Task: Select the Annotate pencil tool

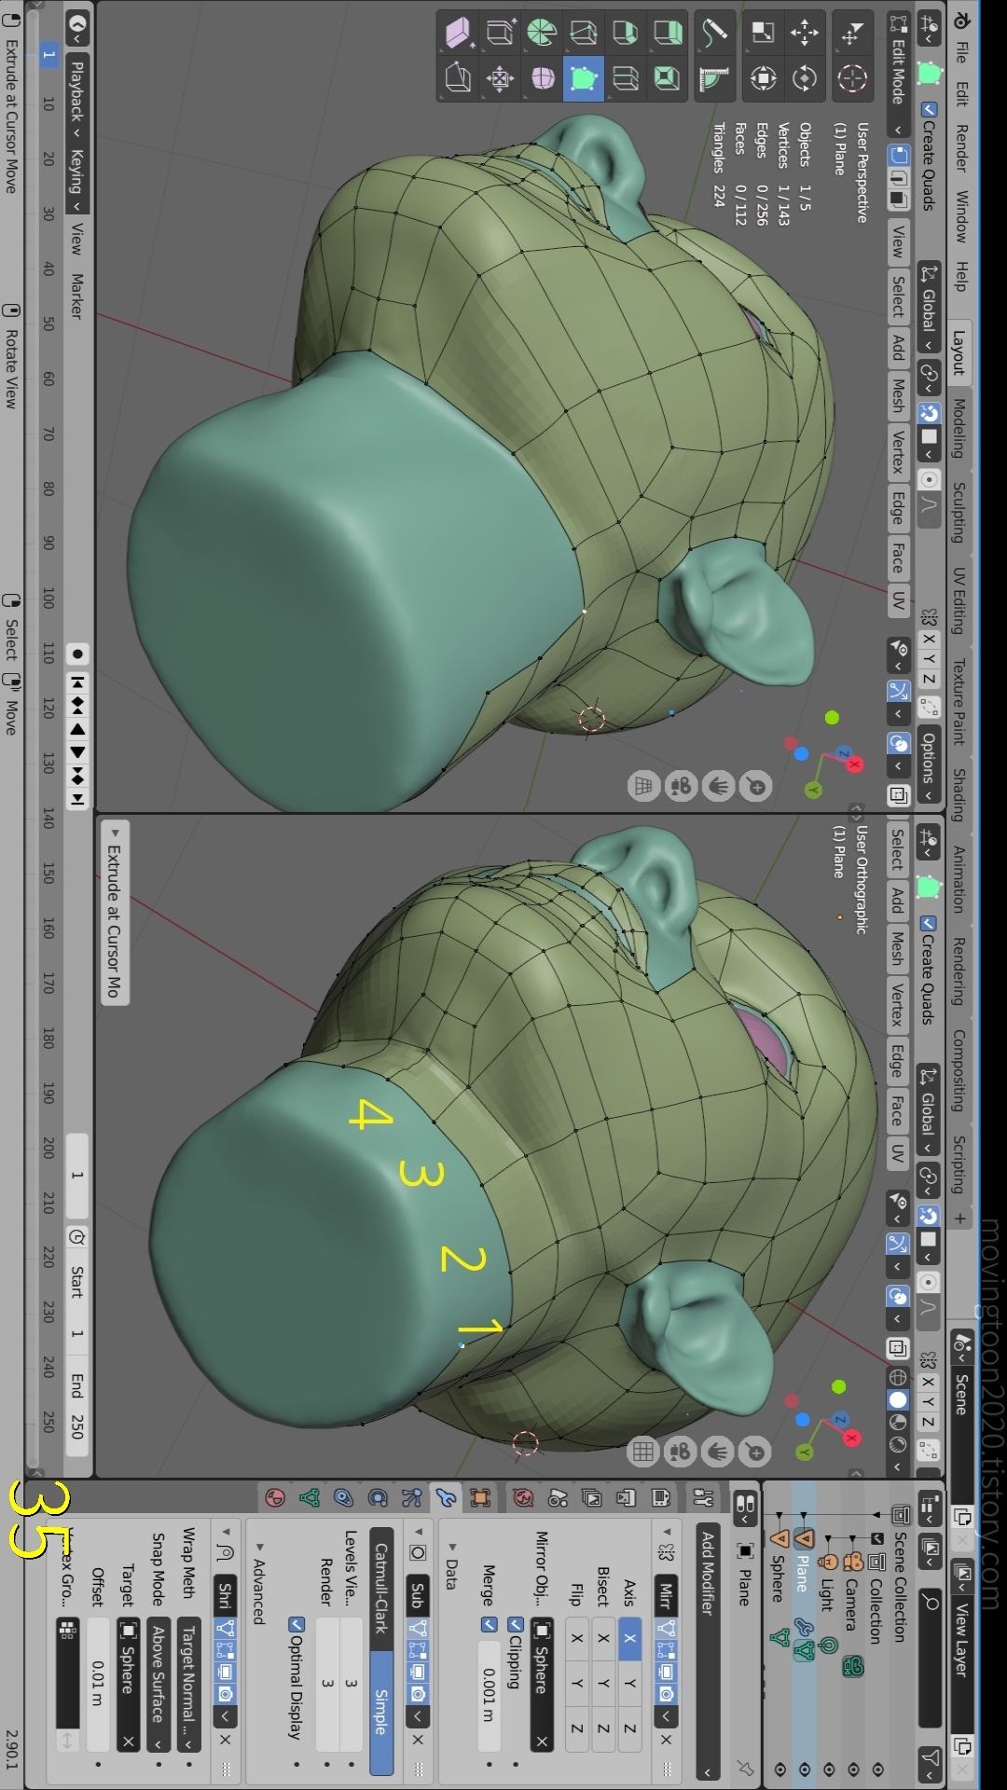Action: tap(713, 33)
